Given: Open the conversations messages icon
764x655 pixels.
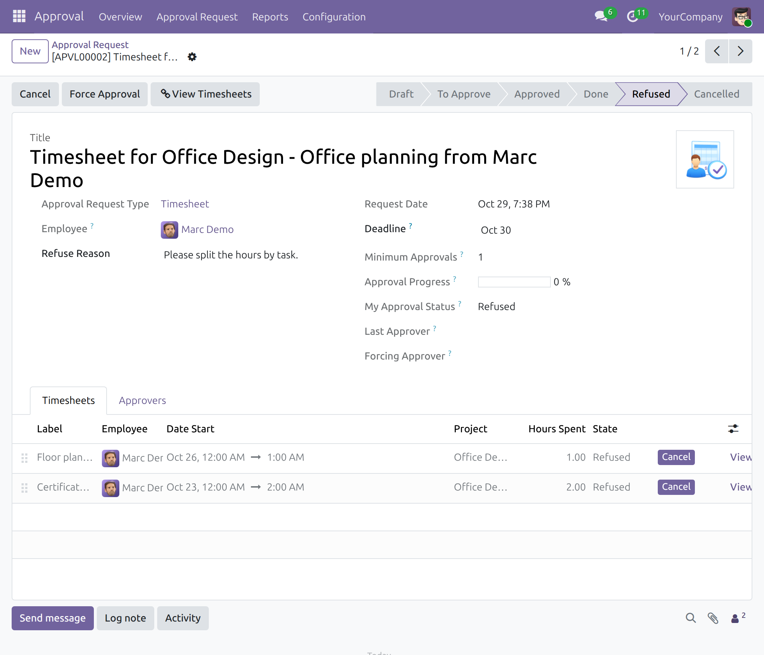Looking at the screenshot, I should (x=601, y=17).
